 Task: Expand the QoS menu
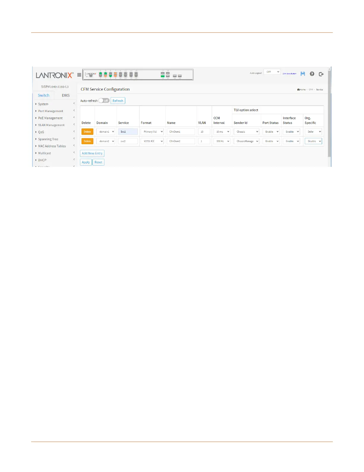[55, 132]
